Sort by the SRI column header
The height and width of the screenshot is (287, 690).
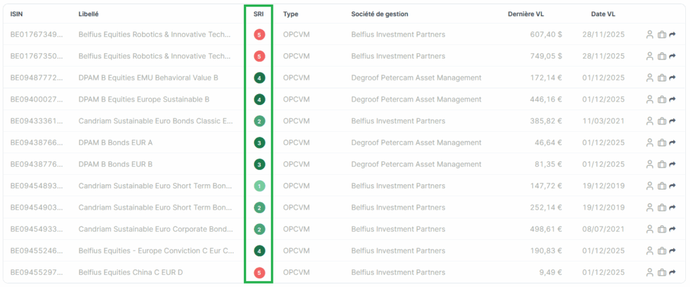click(258, 13)
